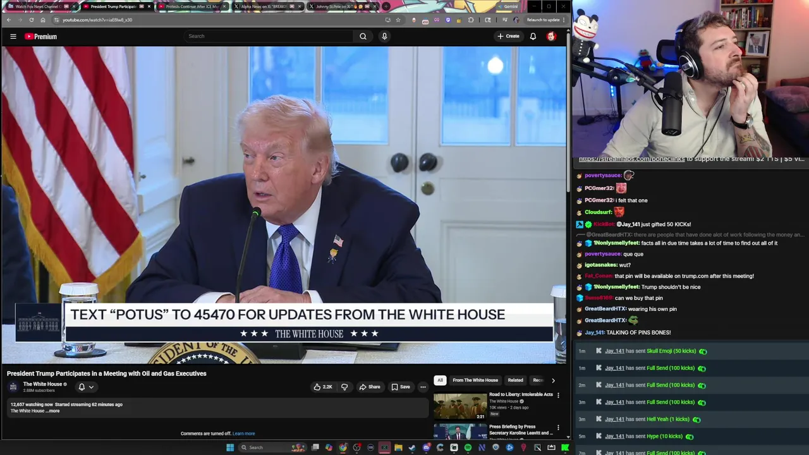Open Road to Liberty video thumbnail

[460, 406]
